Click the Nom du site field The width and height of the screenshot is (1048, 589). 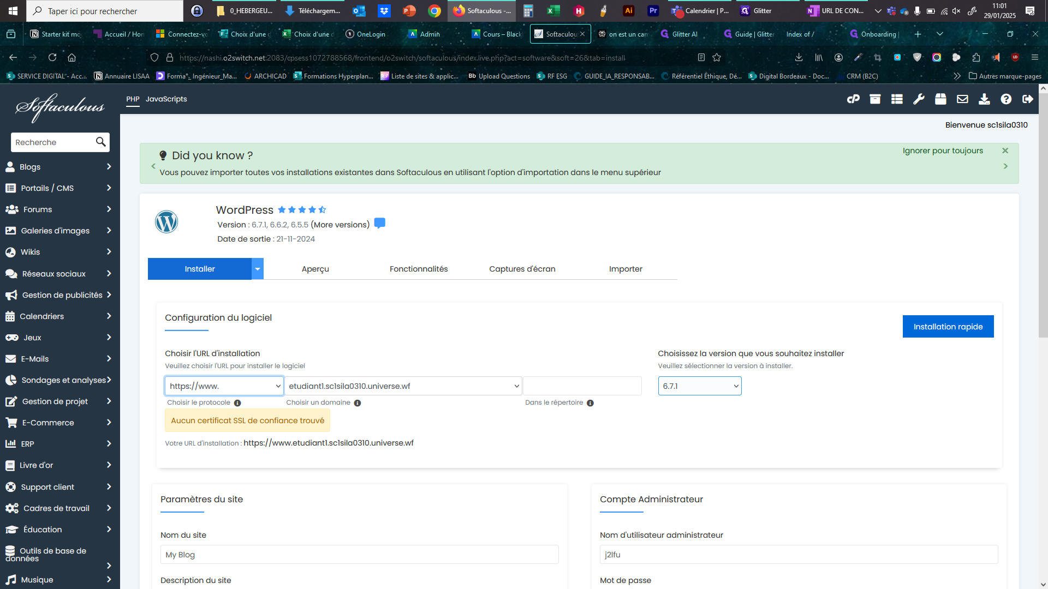pos(360,554)
